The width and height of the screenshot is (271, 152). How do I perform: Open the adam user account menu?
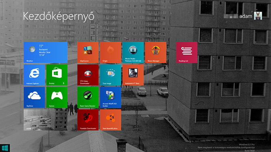point(243,16)
